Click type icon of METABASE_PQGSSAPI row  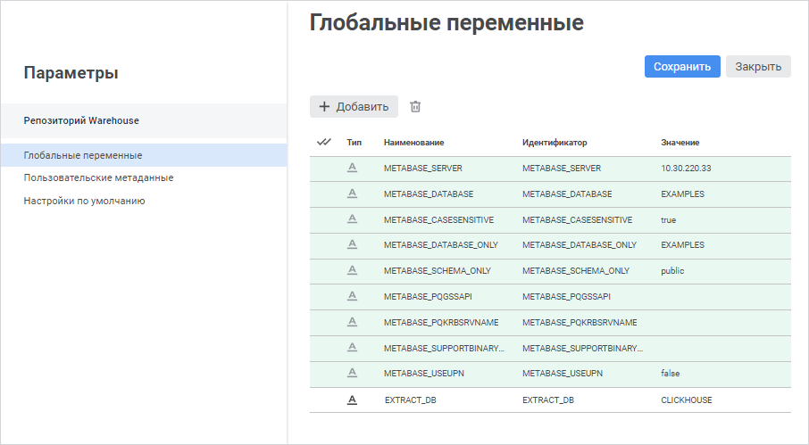353,296
